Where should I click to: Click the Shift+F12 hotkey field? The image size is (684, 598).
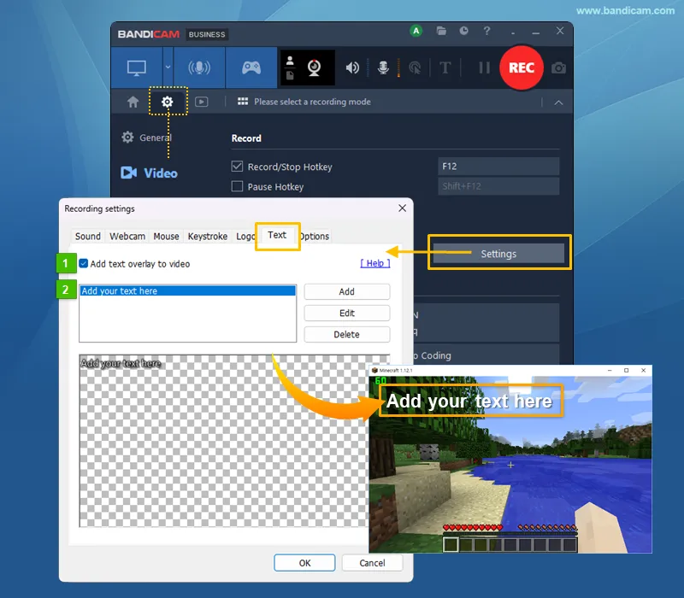(x=498, y=186)
